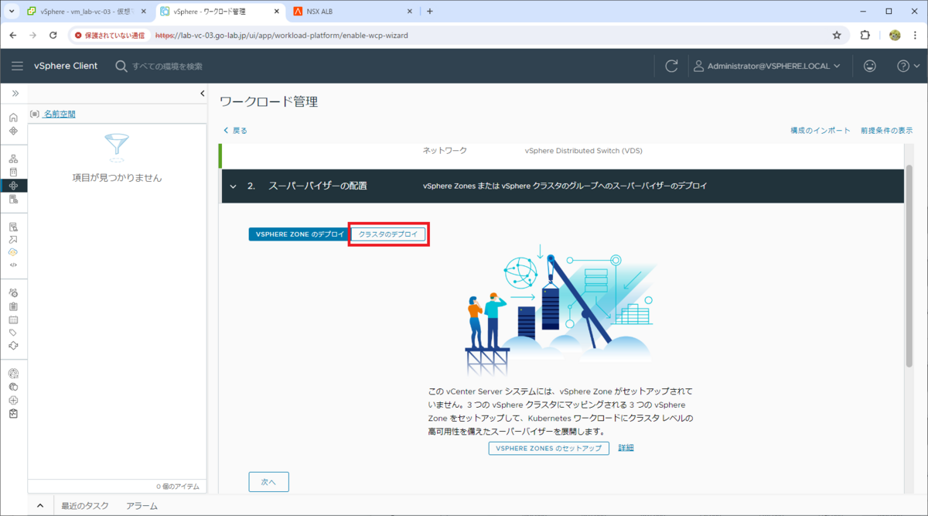The image size is (928, 516).
Task: Open Tasks clipboard icon in sidebar
Action: coord(13,306)
